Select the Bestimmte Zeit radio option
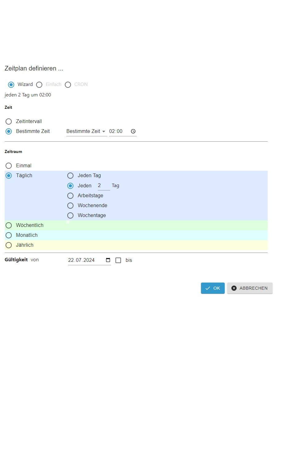This screenshot has width=292, height=473. [x=9, y=131]
